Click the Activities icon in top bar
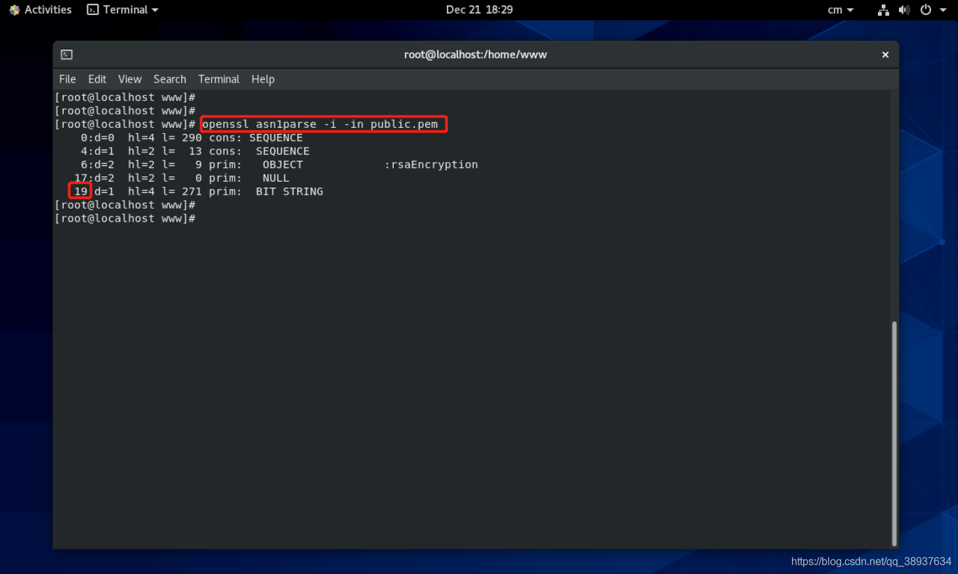Viewport: 958px width, 574px height. (14, 10)
